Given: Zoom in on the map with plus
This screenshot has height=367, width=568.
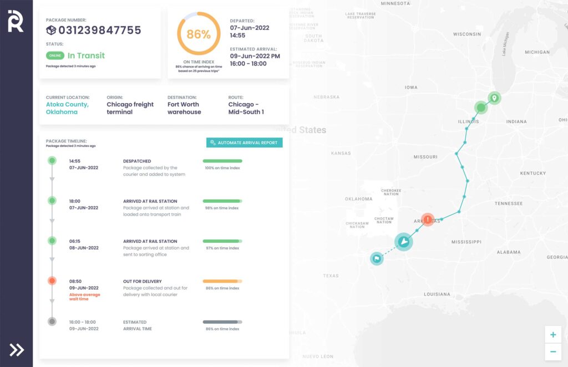Looking at the screenshot, I should (553, 335).
